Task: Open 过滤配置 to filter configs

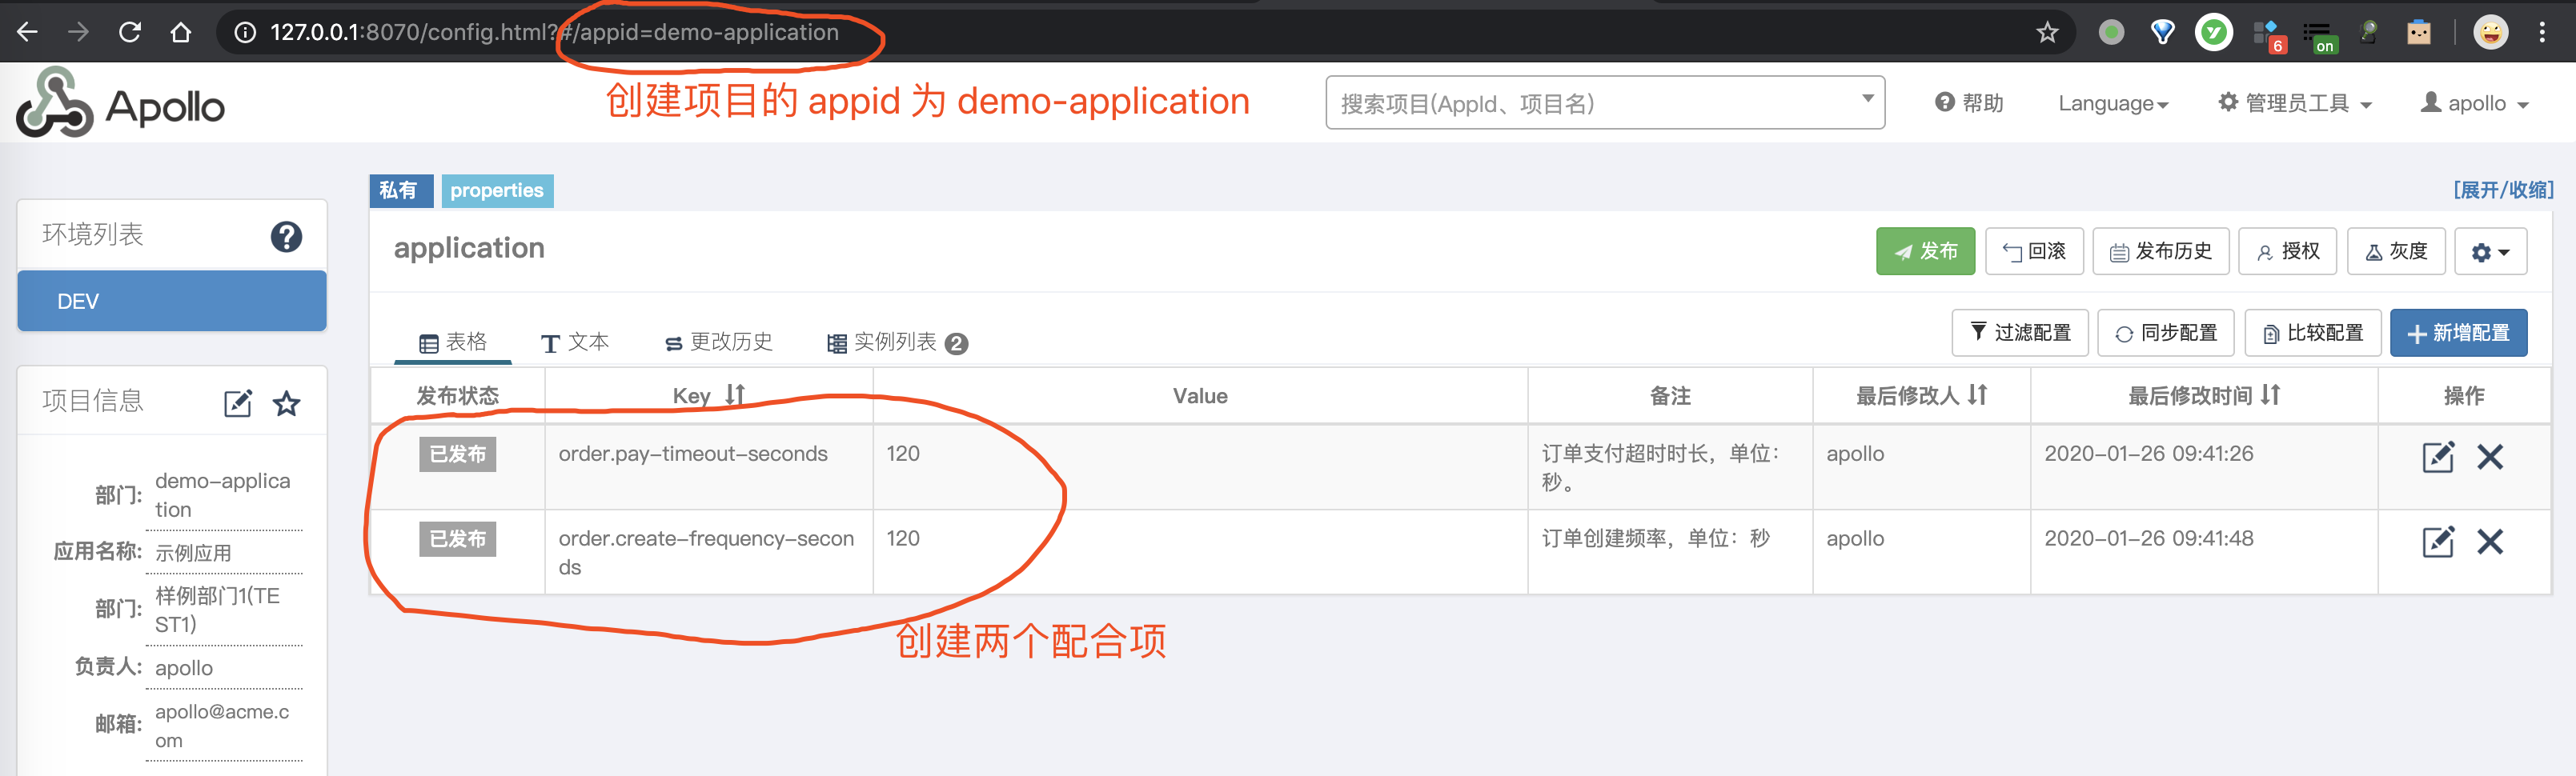Action: click(x=2020, y=332)
